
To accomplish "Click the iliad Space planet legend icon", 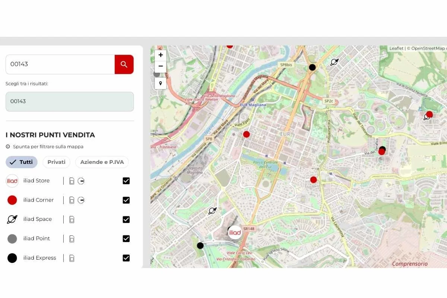I will (12, 219).
